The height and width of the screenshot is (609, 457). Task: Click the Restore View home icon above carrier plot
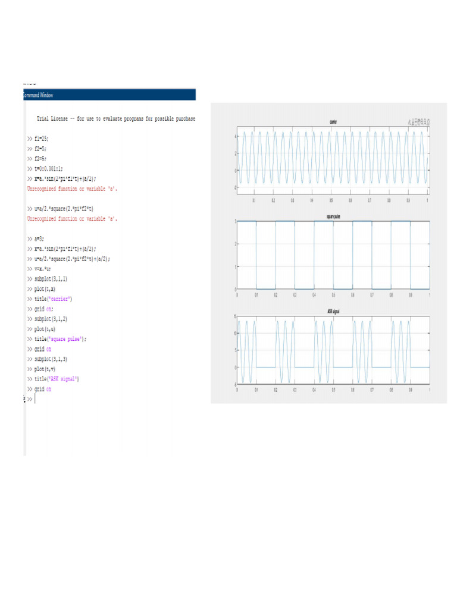click(428, 122)
